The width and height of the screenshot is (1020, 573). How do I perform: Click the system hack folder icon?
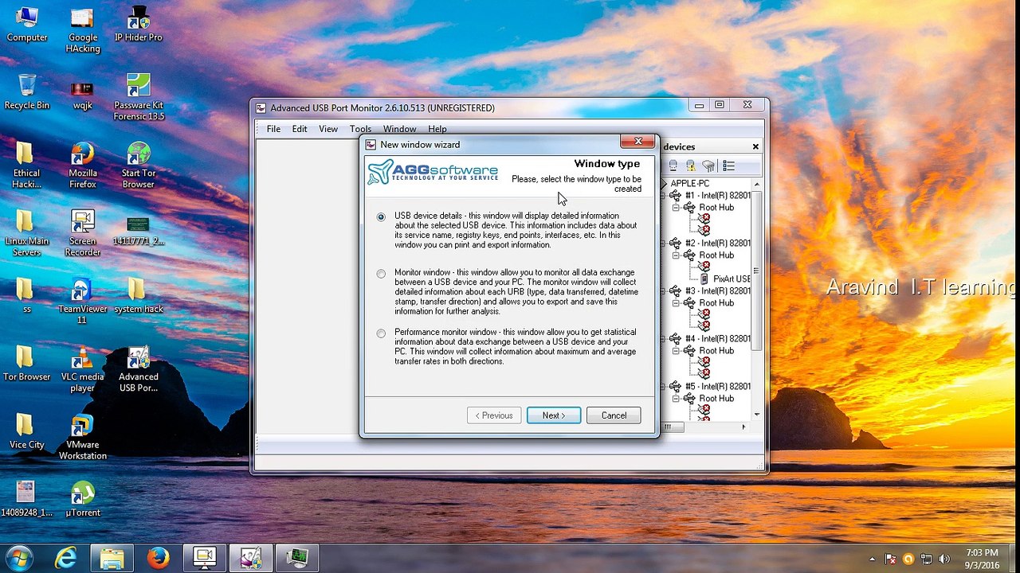pyautogui.click(x=139, y=295)
